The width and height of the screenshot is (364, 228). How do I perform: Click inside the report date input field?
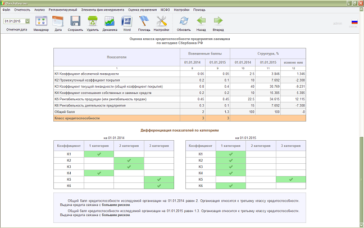pyautogui.click(x=14, y=21)
